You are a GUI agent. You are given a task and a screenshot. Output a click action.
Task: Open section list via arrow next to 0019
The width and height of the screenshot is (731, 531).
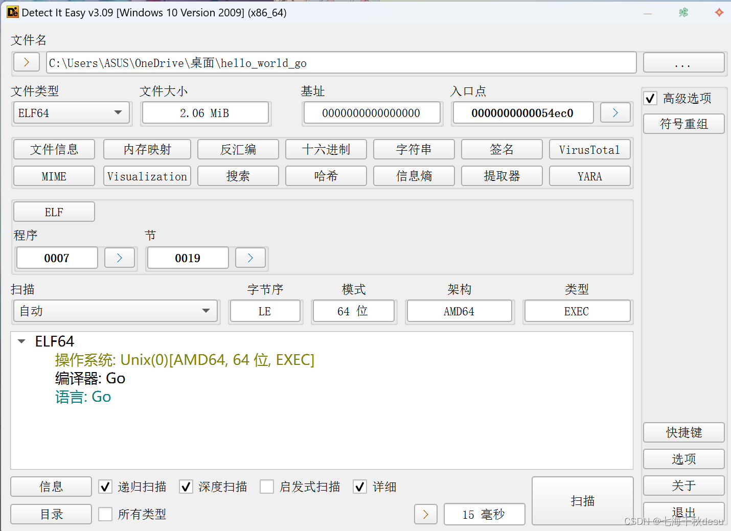coord(250,258)
